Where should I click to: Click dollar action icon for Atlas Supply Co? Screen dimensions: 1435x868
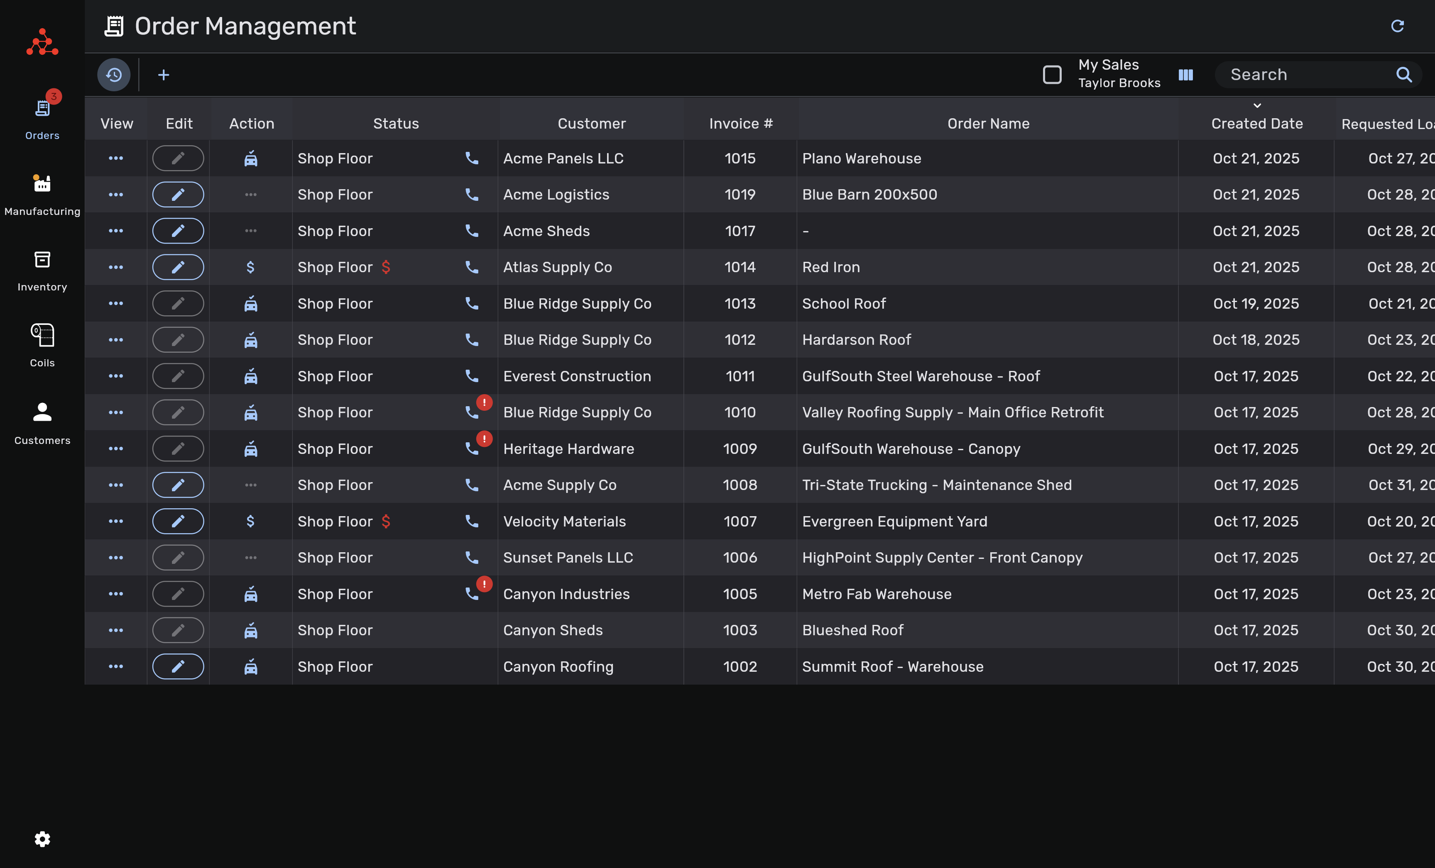250,267
